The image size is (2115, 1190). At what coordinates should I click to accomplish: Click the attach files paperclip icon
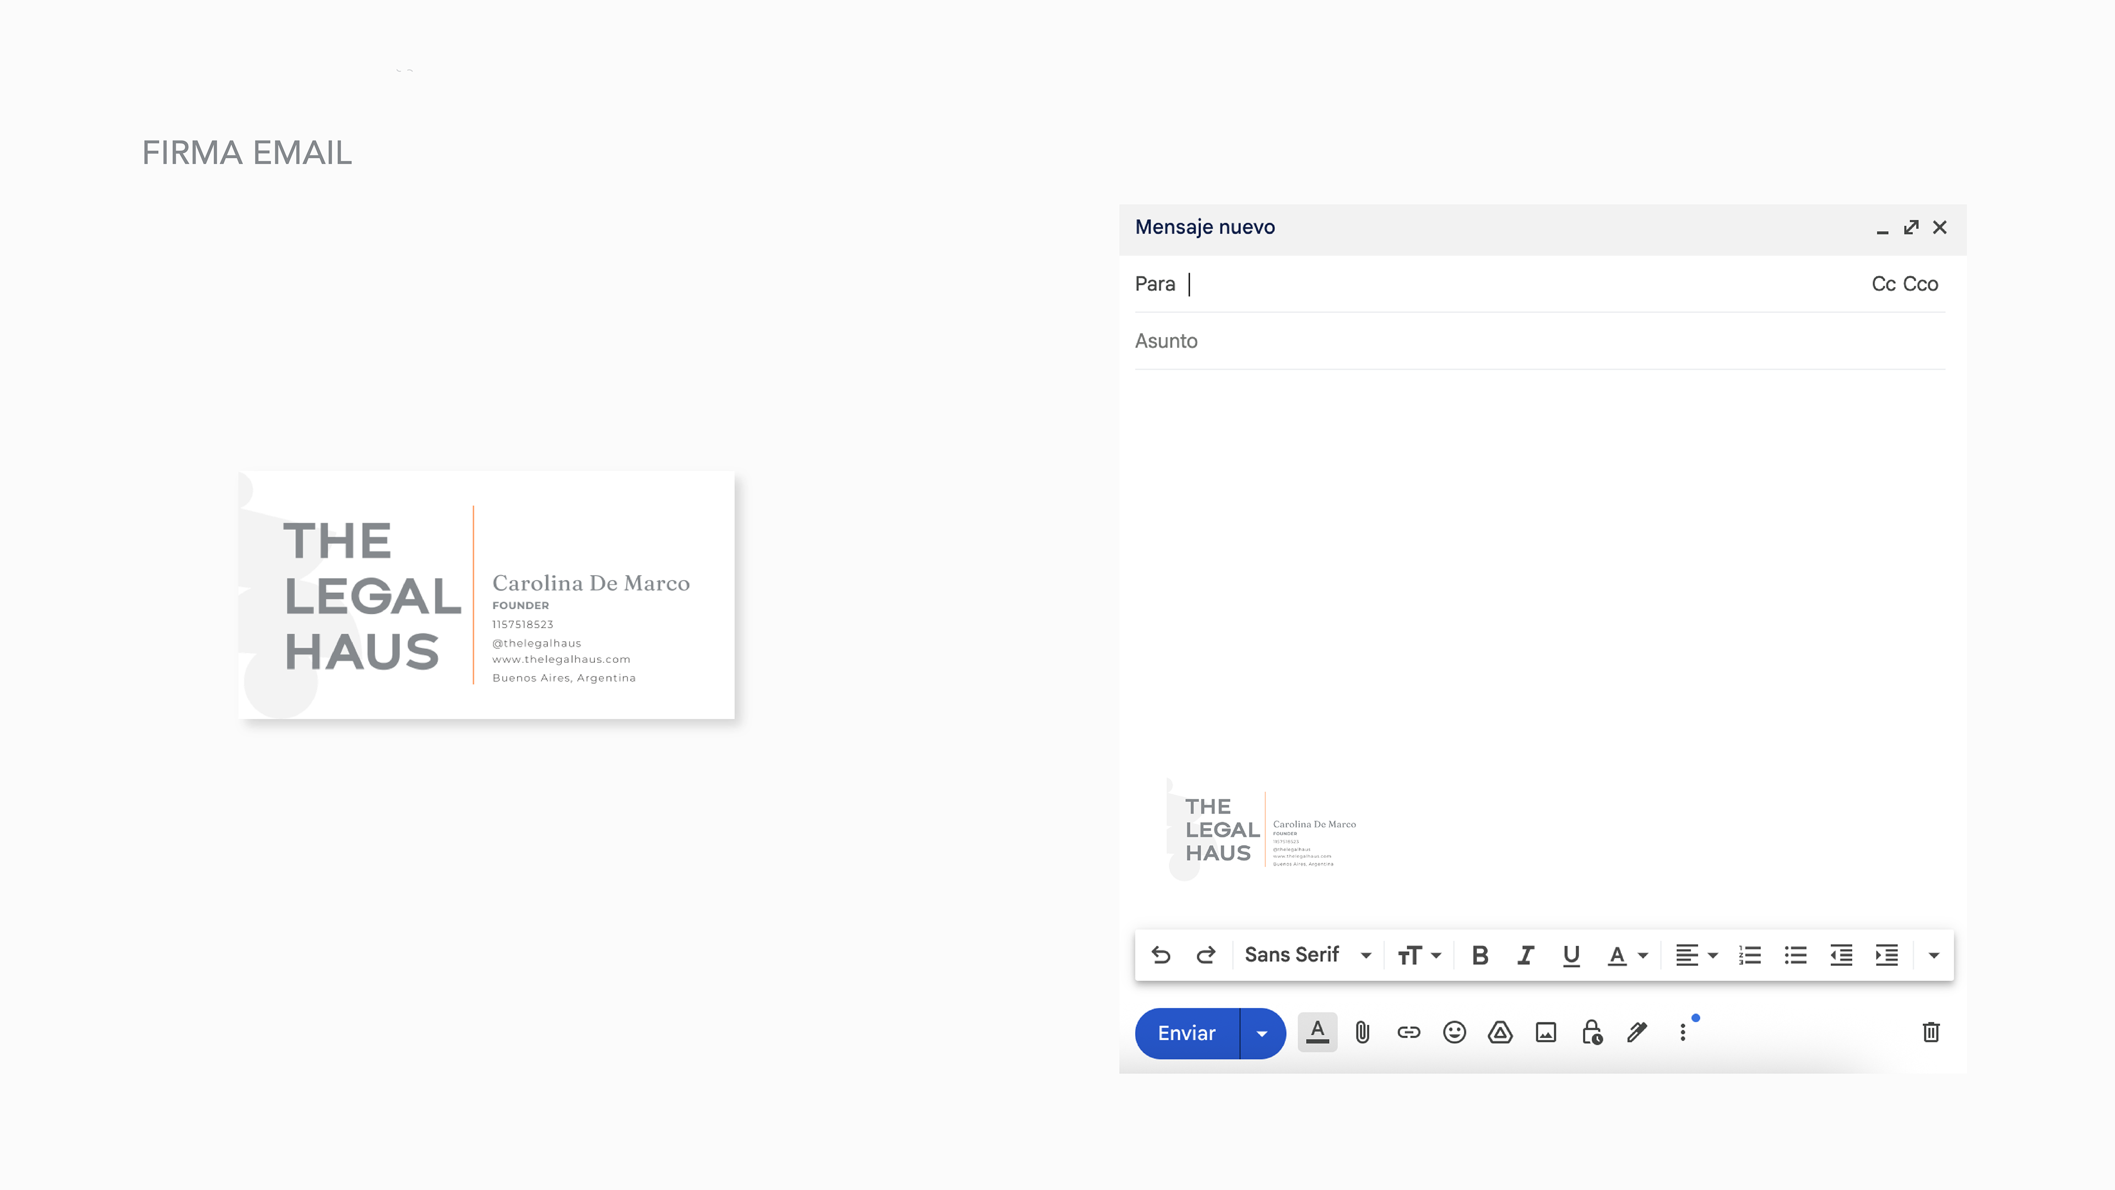click(x=1362, y=1032)
